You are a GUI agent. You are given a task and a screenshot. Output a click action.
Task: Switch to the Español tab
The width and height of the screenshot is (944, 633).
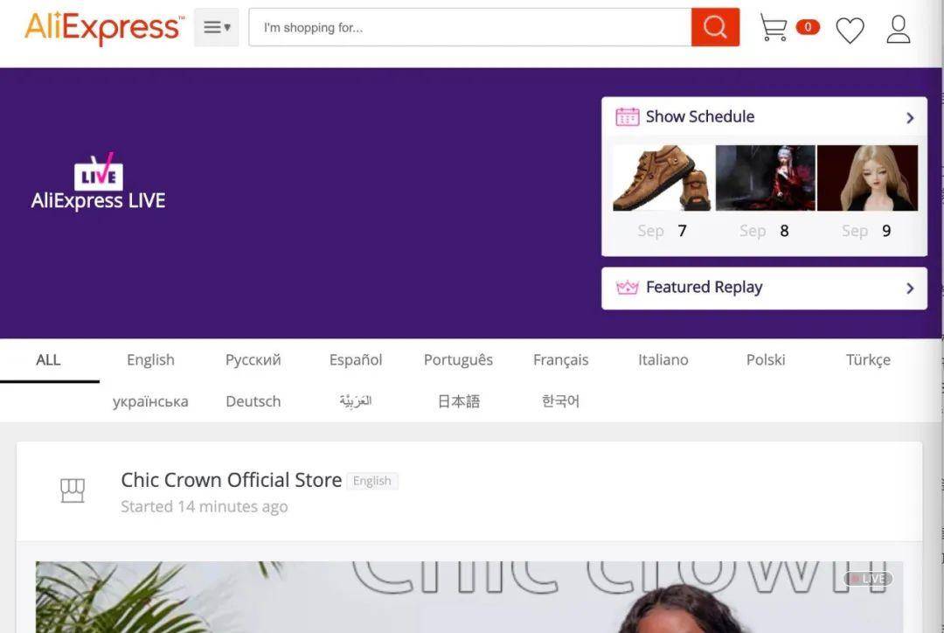(x=356, y=359)
